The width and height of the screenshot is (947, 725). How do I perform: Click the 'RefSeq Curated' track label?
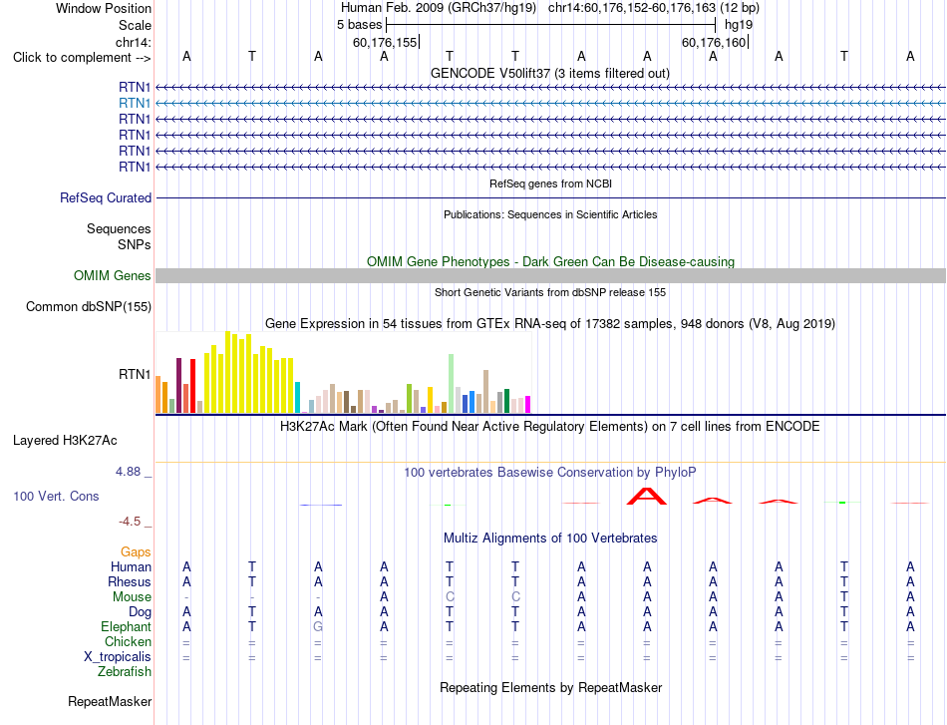[x=106, y=198]
